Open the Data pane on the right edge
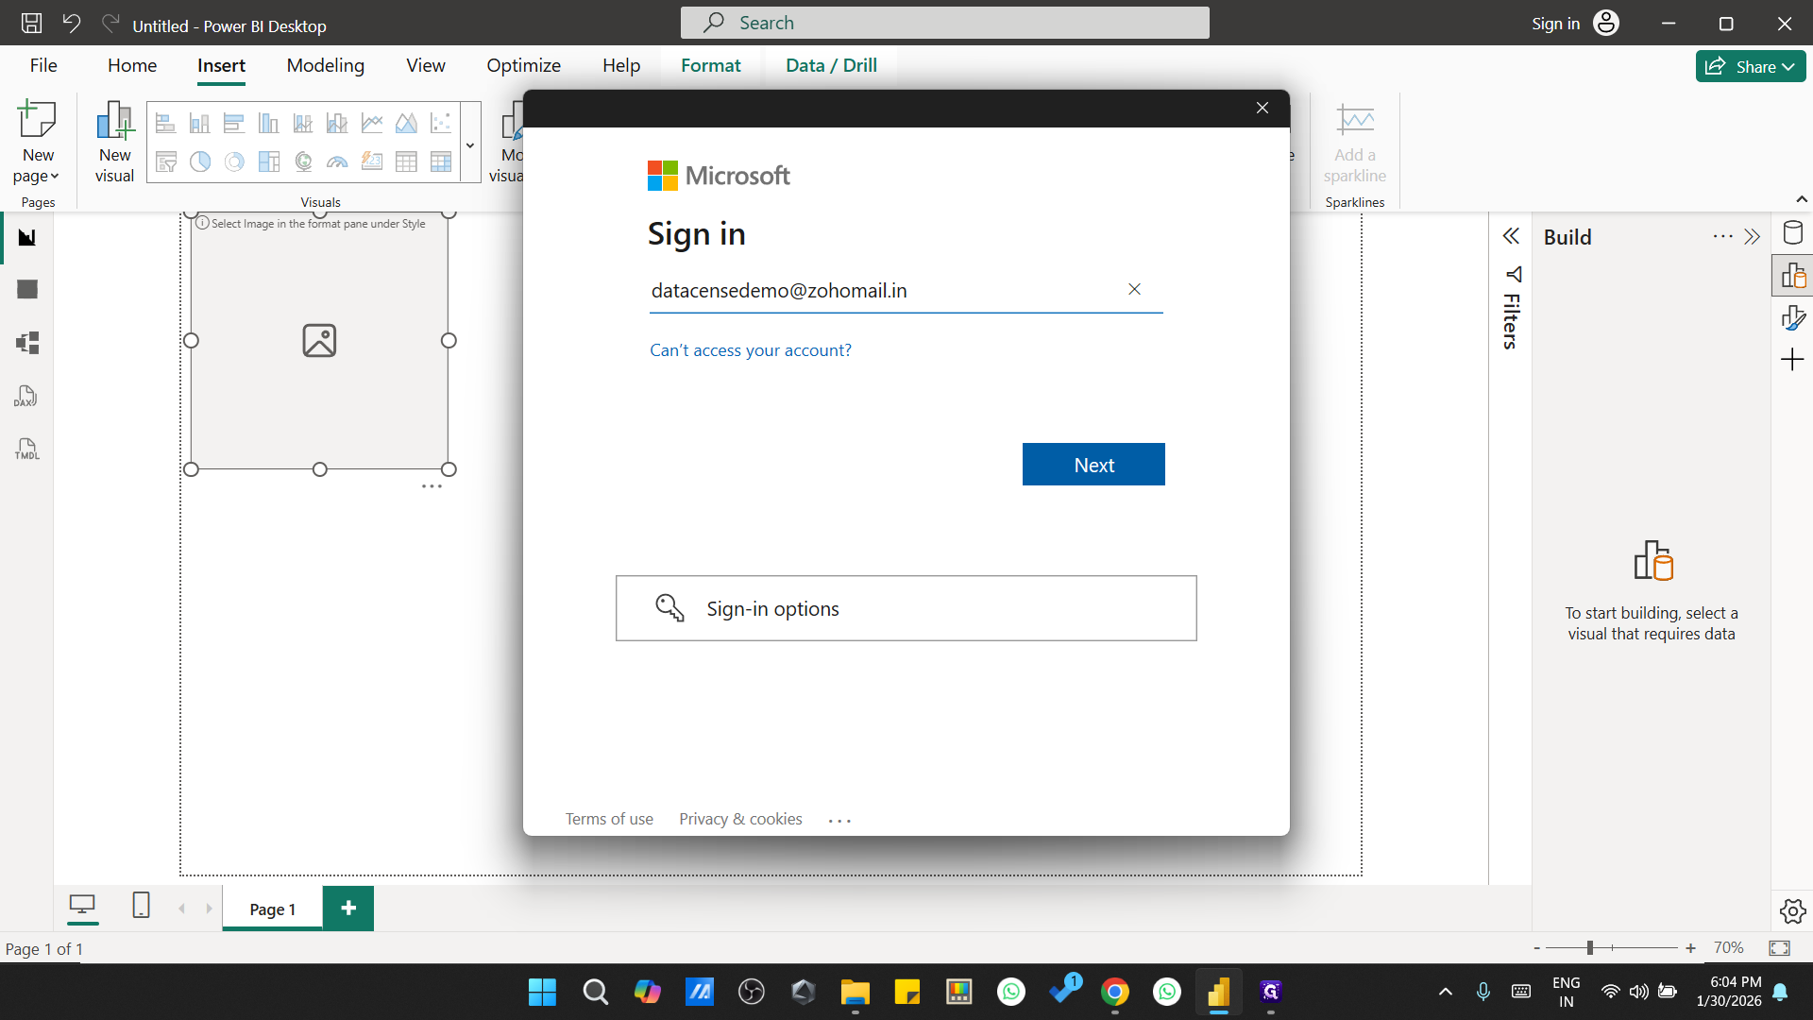1813x1020 pixels. pos(1793,232)
